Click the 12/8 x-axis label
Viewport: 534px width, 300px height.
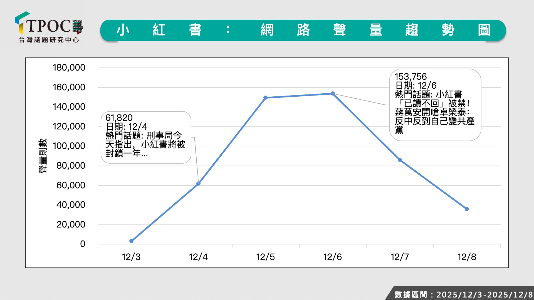point(467,257)
